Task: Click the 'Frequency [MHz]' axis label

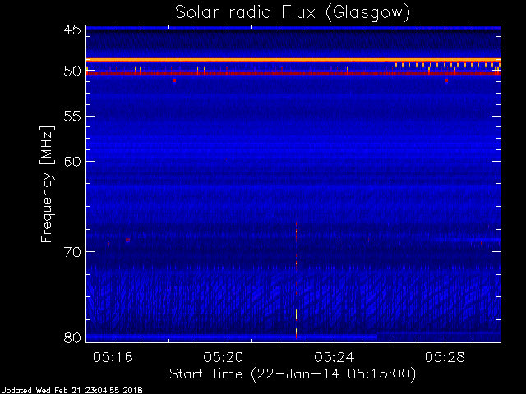Action: [x=47, y=184]
